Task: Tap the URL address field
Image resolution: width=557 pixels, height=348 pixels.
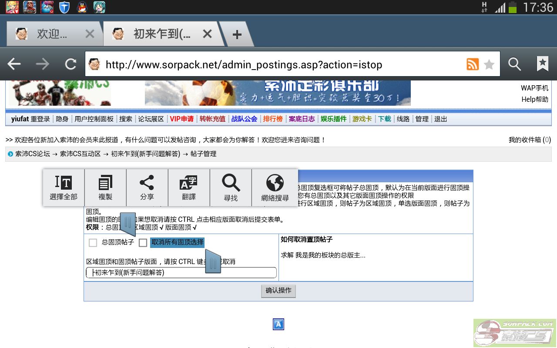Action: tap(278, 65)
